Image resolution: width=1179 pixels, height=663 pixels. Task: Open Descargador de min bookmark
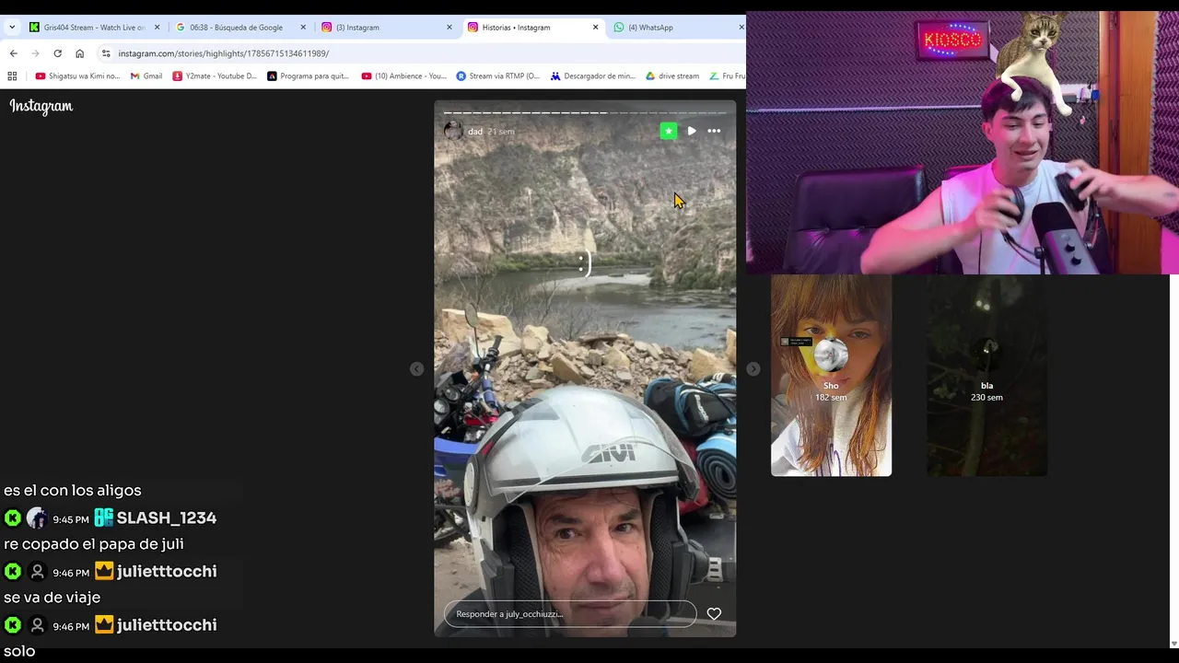click(x=593, y=76)
